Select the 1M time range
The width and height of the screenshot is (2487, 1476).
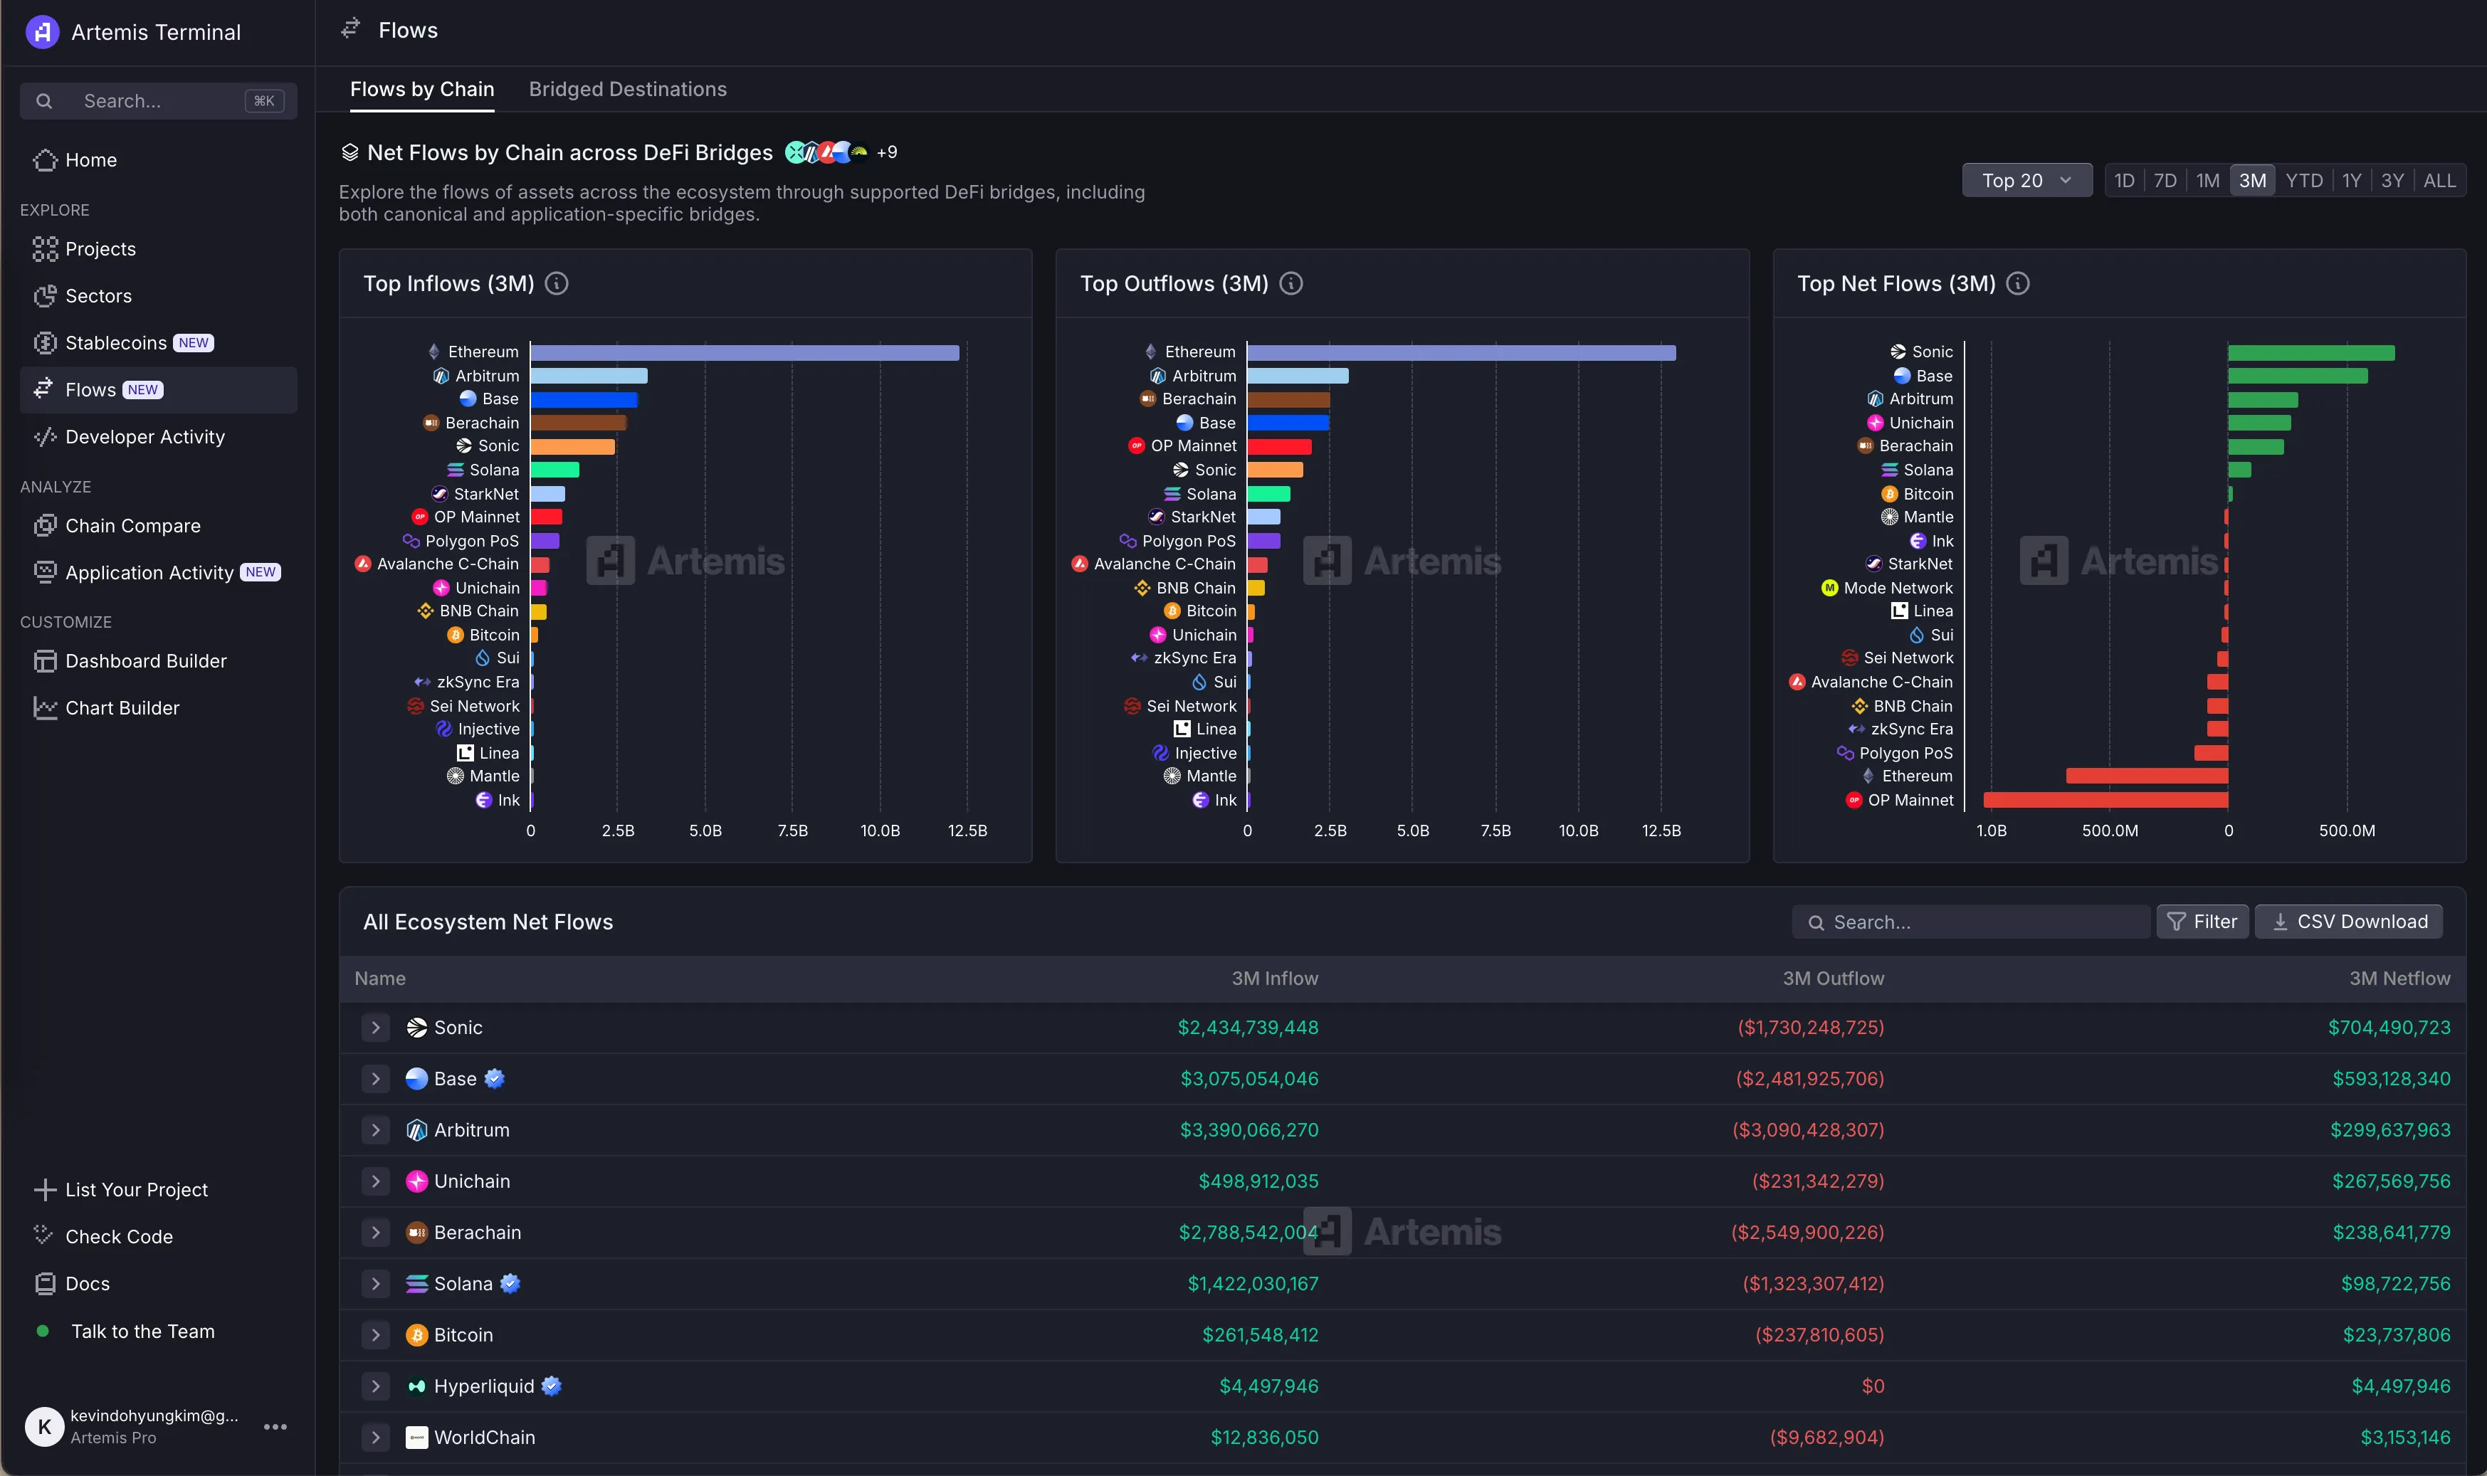[2207, 180]
